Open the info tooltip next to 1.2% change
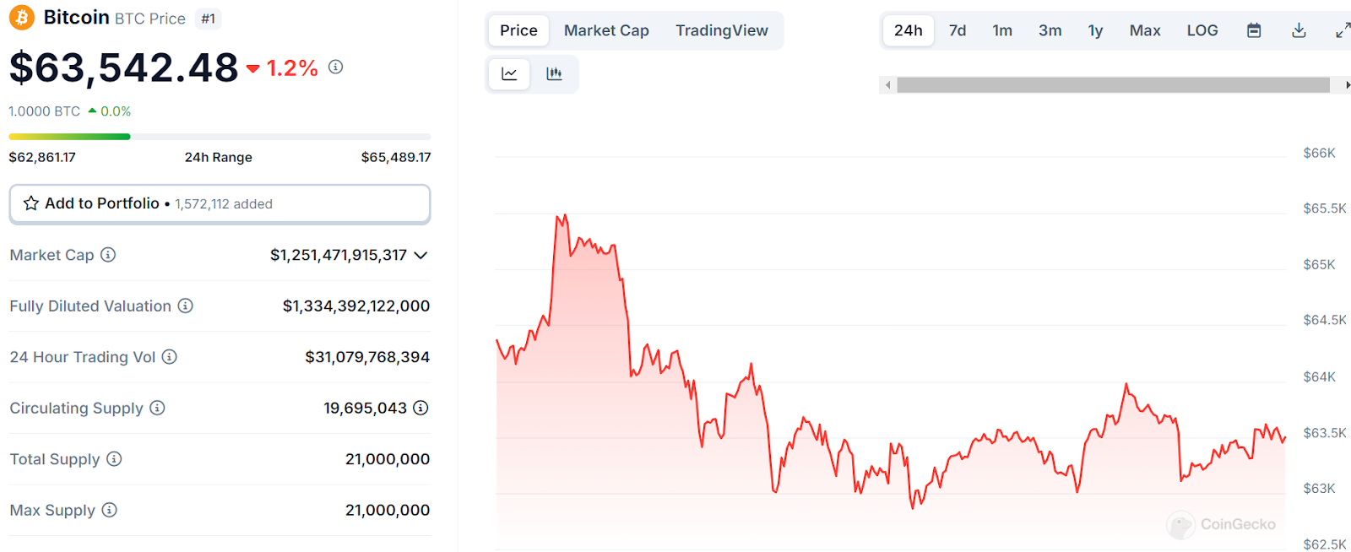Viewport: 1351px width, 552px height. (x=335, y=66)
